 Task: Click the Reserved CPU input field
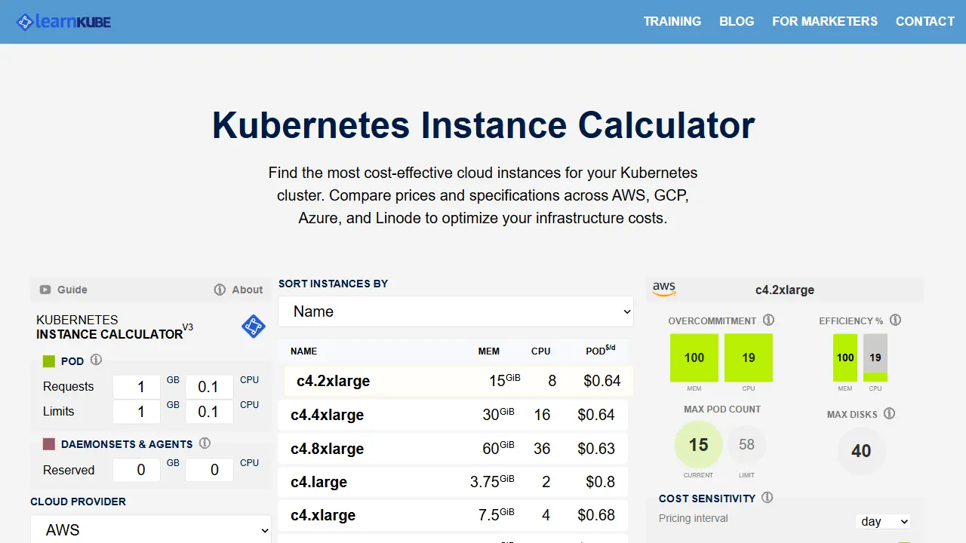pyautogui.click(x=210, y=470)
